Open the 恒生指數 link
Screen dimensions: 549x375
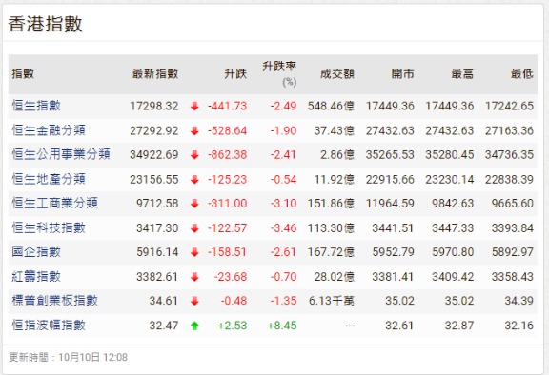[x=36, y=106]
